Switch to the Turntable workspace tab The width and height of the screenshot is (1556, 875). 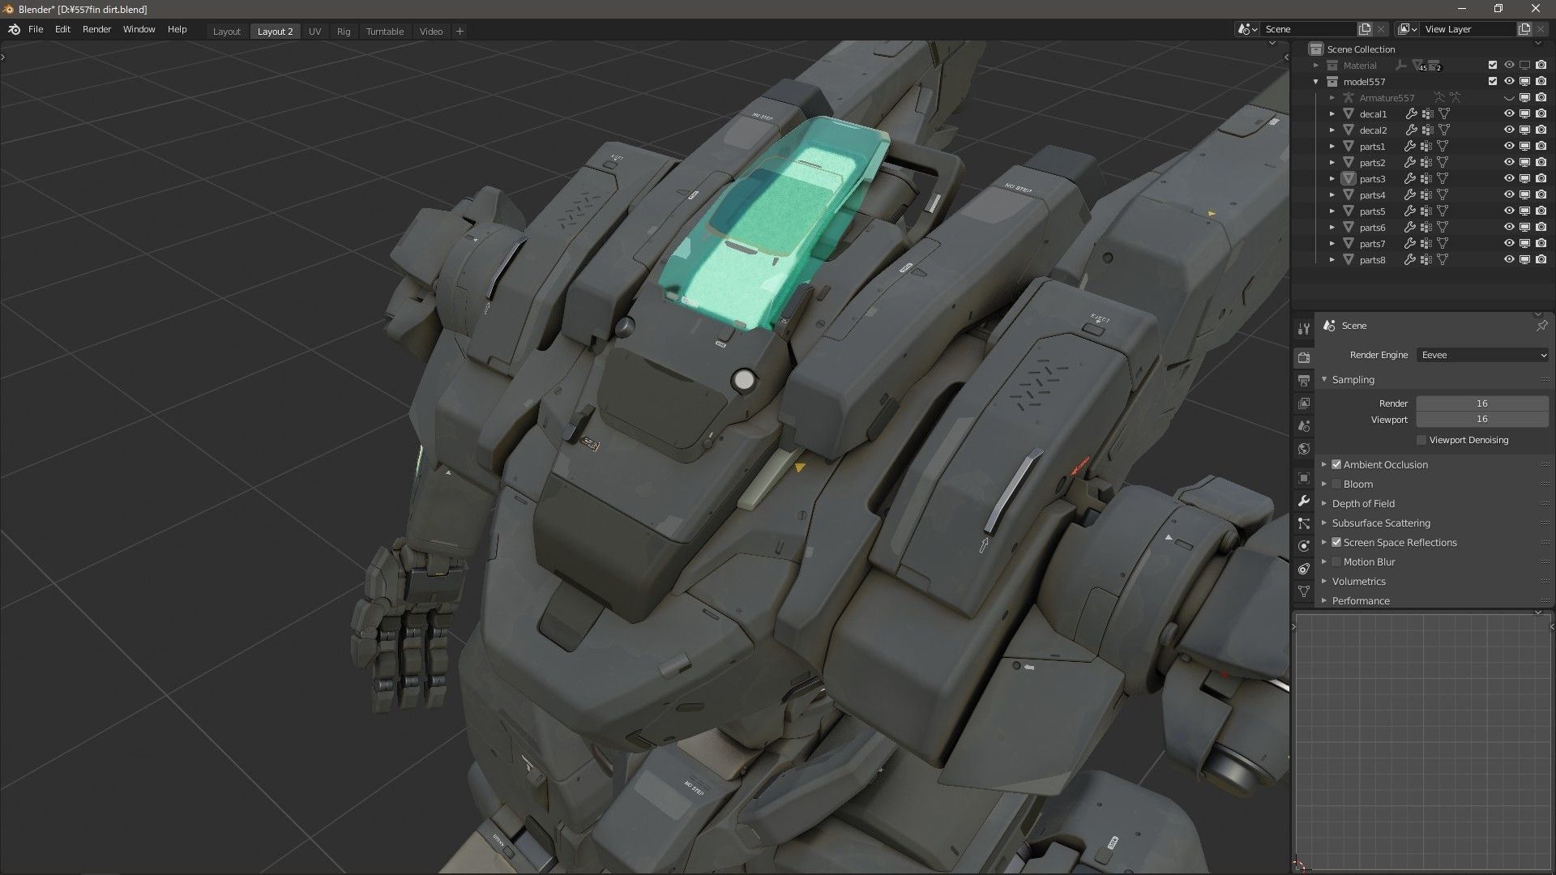(x=384, y=31)
